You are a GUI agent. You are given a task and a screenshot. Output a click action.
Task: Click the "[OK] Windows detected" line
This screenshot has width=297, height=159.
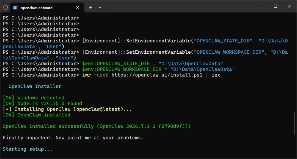tap(34, 98)
